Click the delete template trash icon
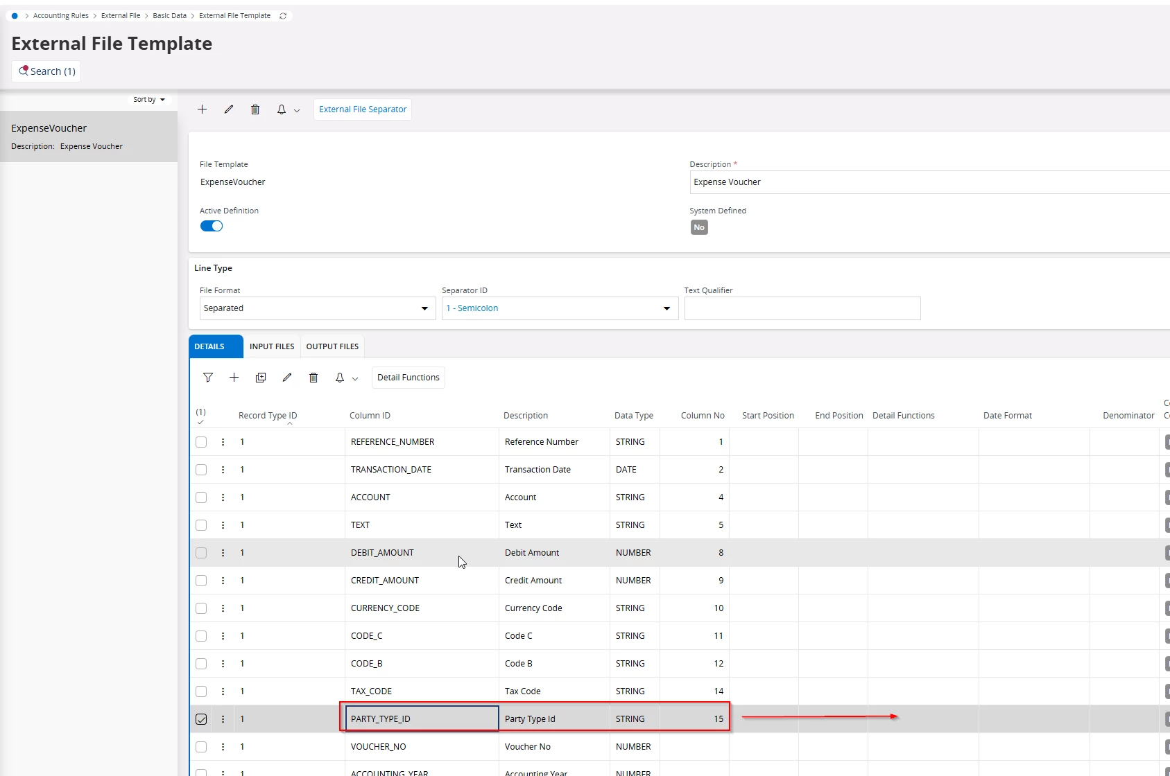This screenshot has height=776, width=1170. click(255, 109)
